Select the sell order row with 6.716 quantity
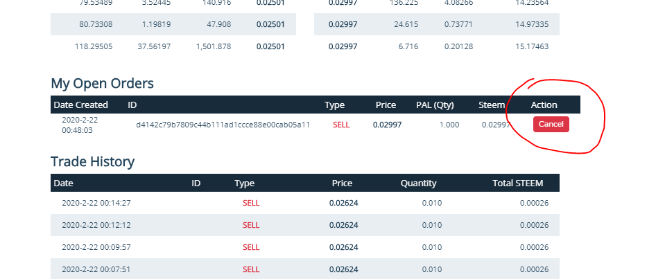 [437, 47]
